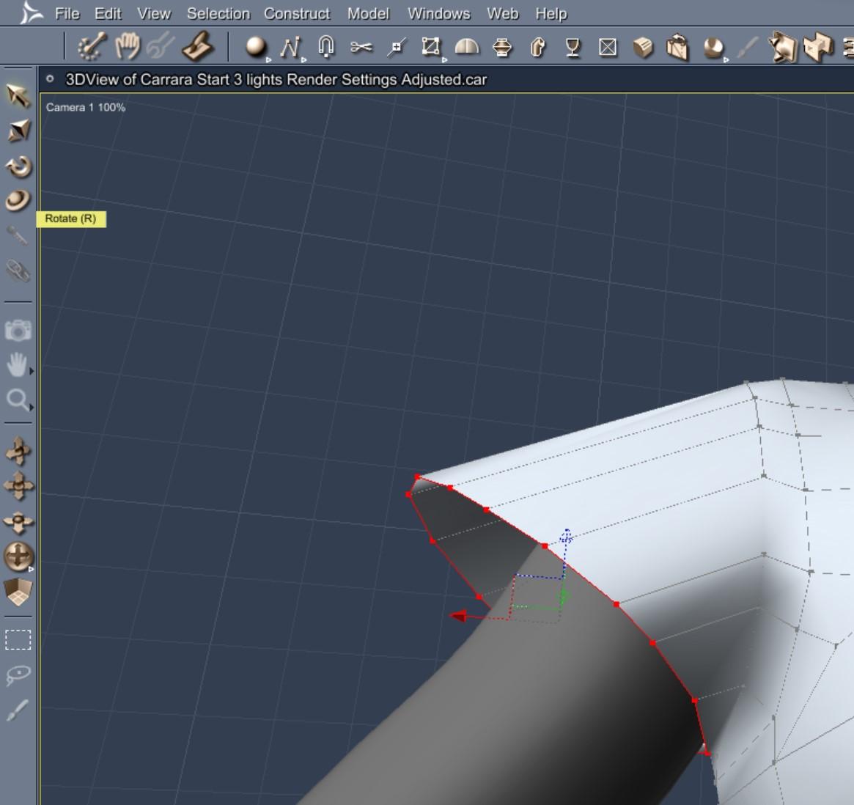The height and width of the screenshot is (805, 854).
Task: Expand the bounding frame tool flyout arrow
Action: [444, 60]
